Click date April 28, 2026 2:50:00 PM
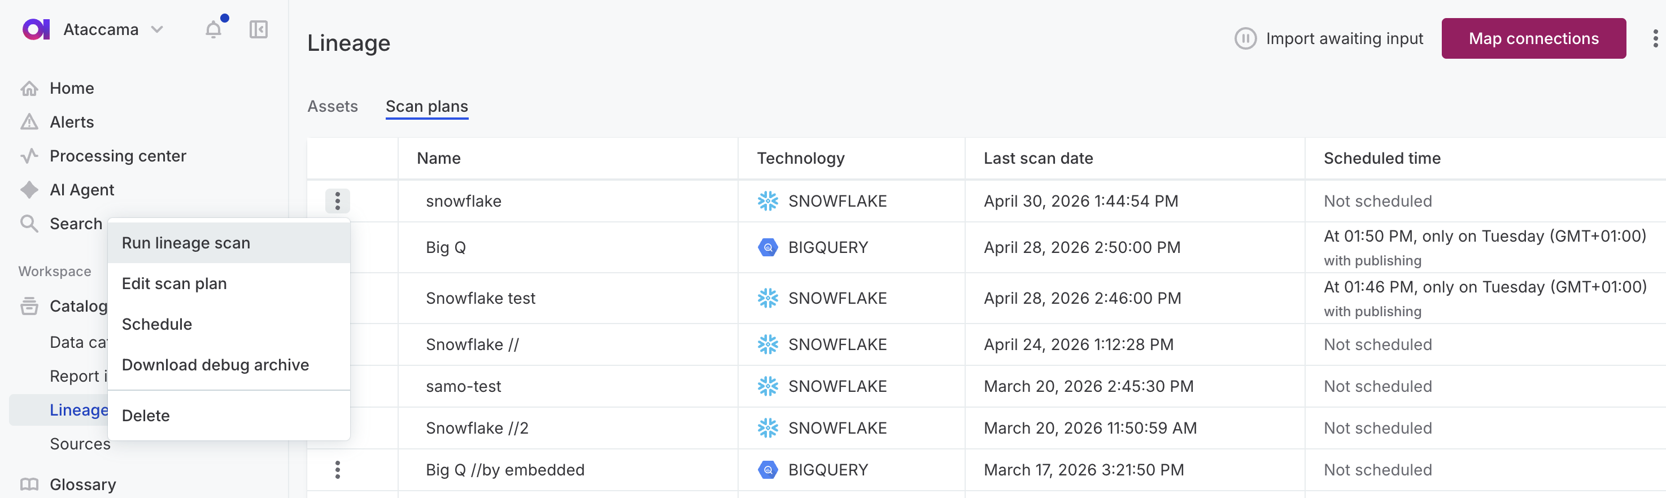This screenshot has width=1666, height=498. coord(1082,247)
